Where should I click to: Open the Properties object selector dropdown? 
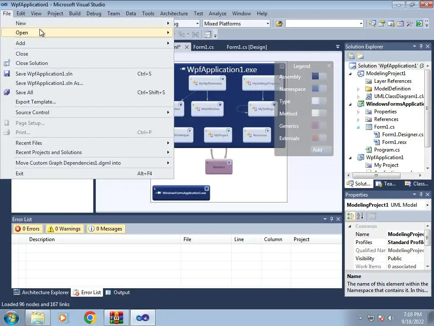click(x=427, y=205)
